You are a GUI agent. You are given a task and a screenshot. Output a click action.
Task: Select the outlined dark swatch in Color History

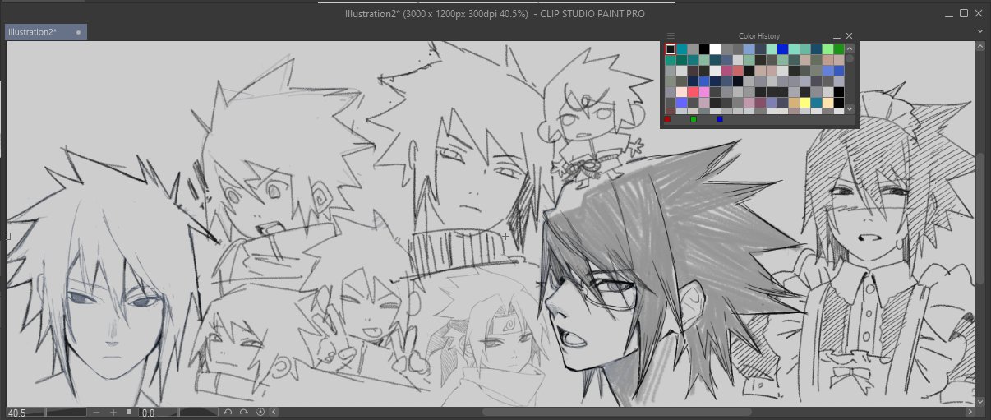click(x=671, y=49)
